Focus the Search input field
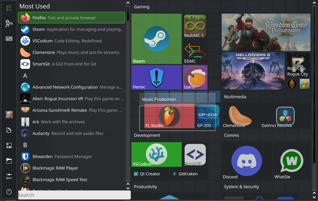The height and width of the screenshot is (201, 318). coord(74,195)
